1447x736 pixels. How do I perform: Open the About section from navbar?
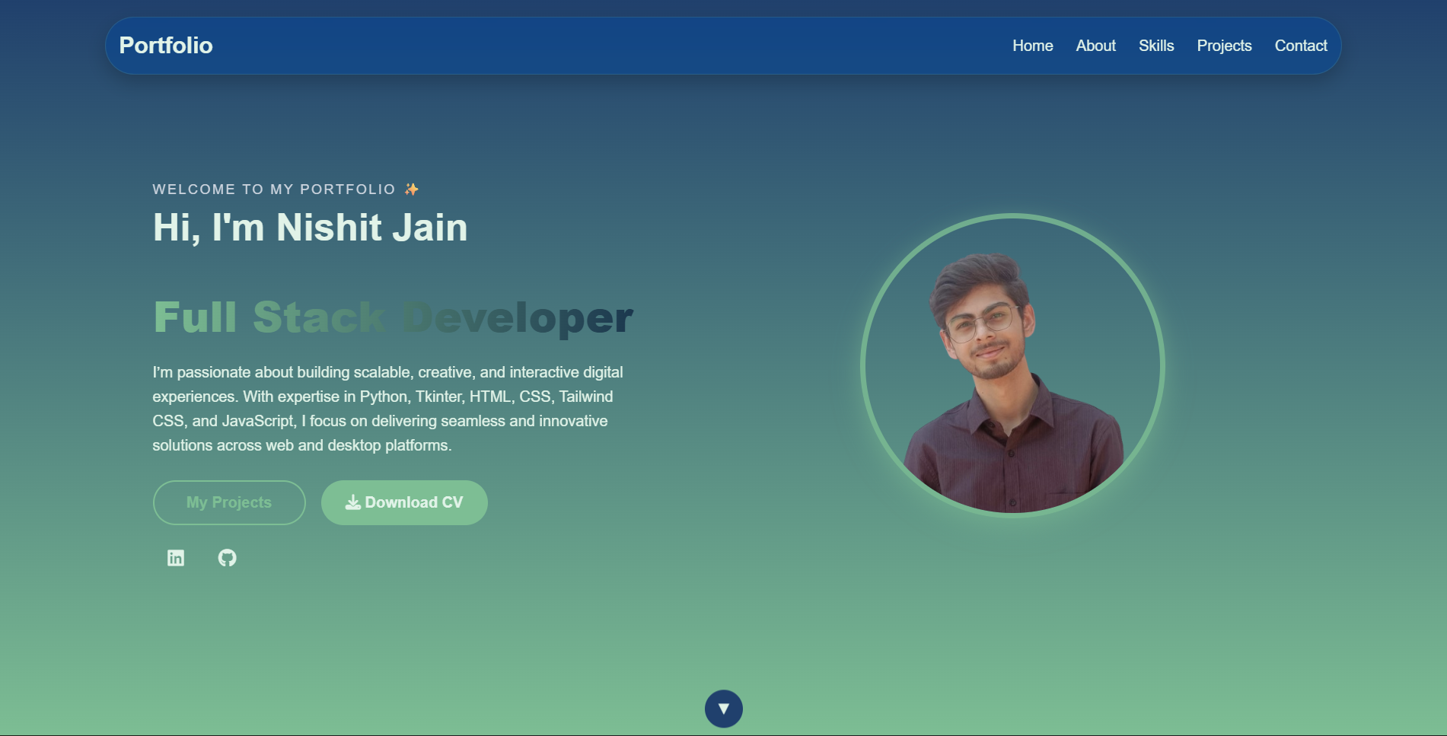(x=1095, y=46)
